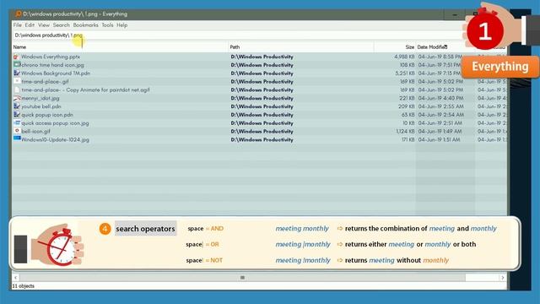Open the View menu

pos(44,25)
